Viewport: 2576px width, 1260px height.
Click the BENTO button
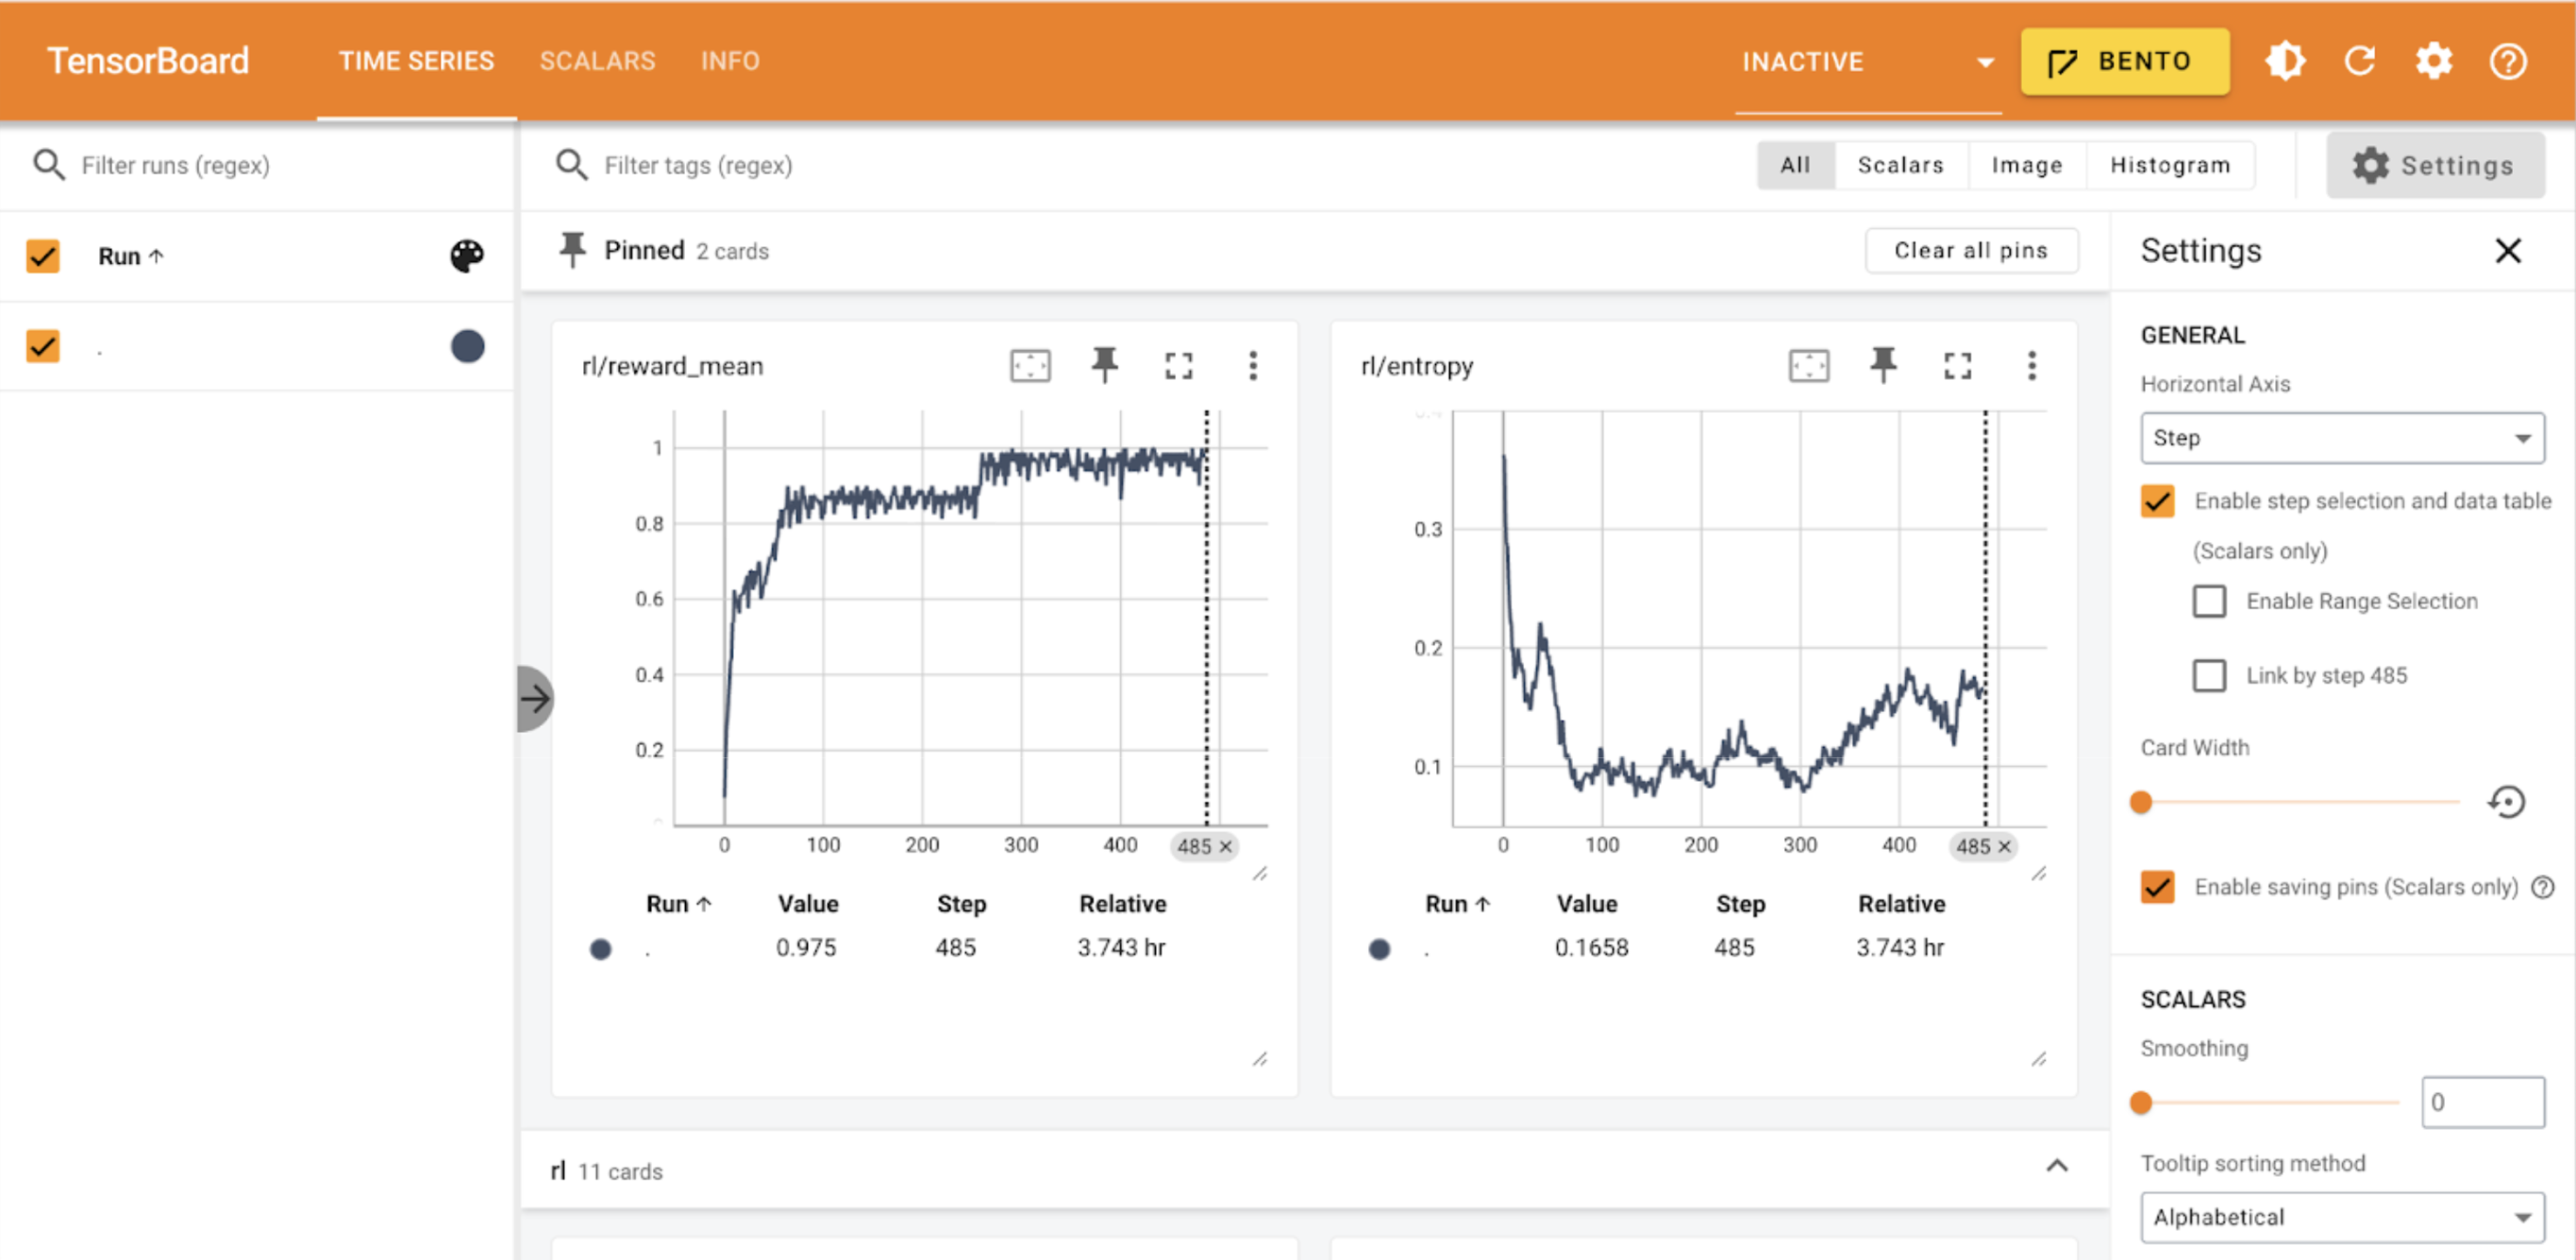tap(2124, 62)
